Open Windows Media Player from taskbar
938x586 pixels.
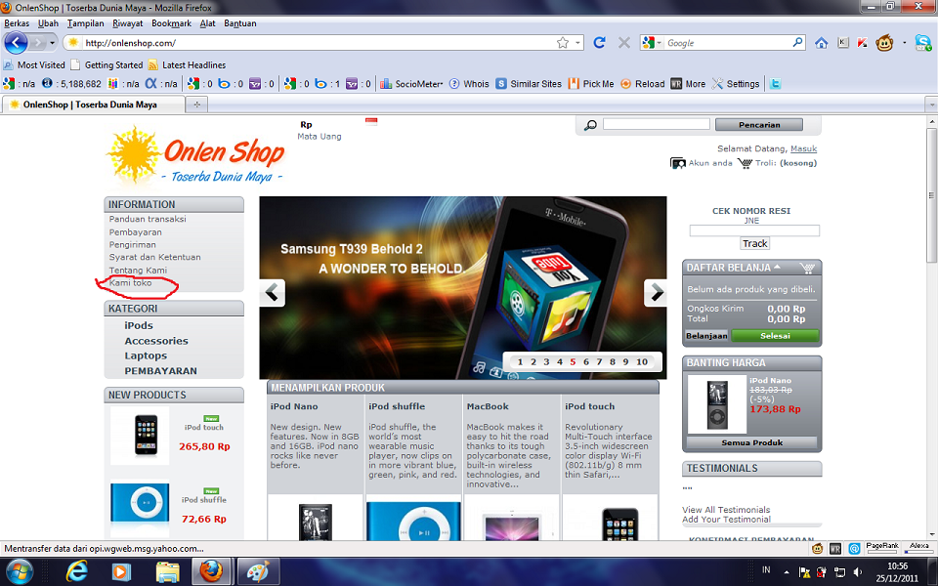121,571
